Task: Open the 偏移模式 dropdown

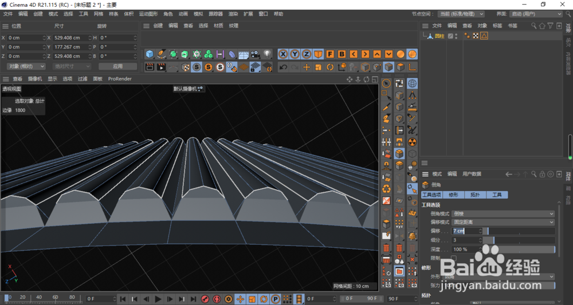Action: pos(504,222)
